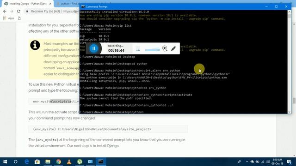
Task: Reload the Chrome page
Action: pos(18,11)
